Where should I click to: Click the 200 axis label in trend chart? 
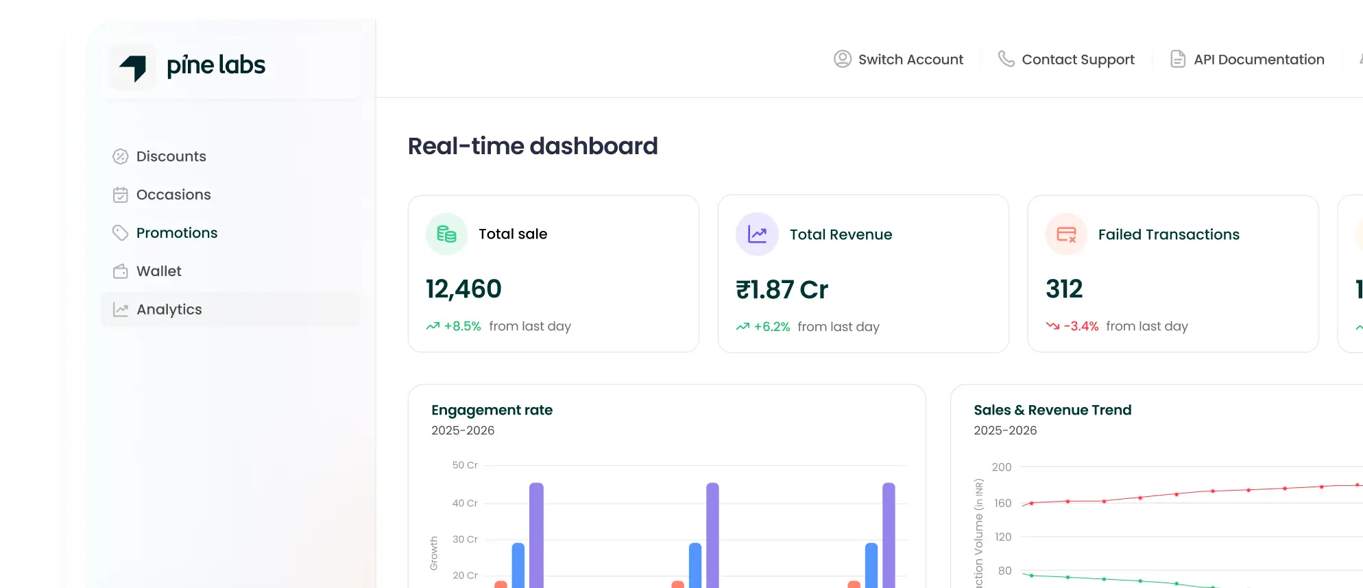1002,467
